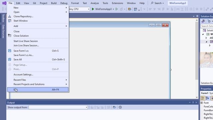Open Output panel window position dropdown arrow

(x=190, y=103)
